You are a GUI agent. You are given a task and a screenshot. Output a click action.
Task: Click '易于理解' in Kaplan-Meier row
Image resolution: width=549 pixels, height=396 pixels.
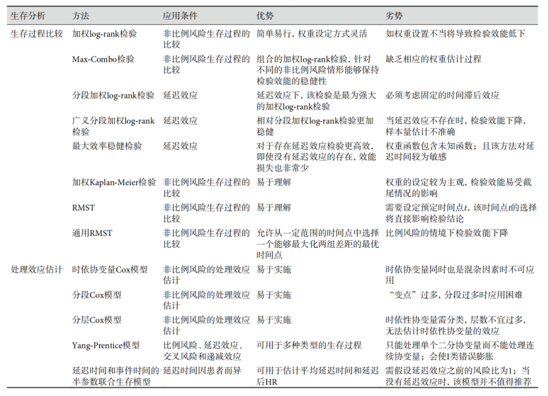[x=273, y=182]
